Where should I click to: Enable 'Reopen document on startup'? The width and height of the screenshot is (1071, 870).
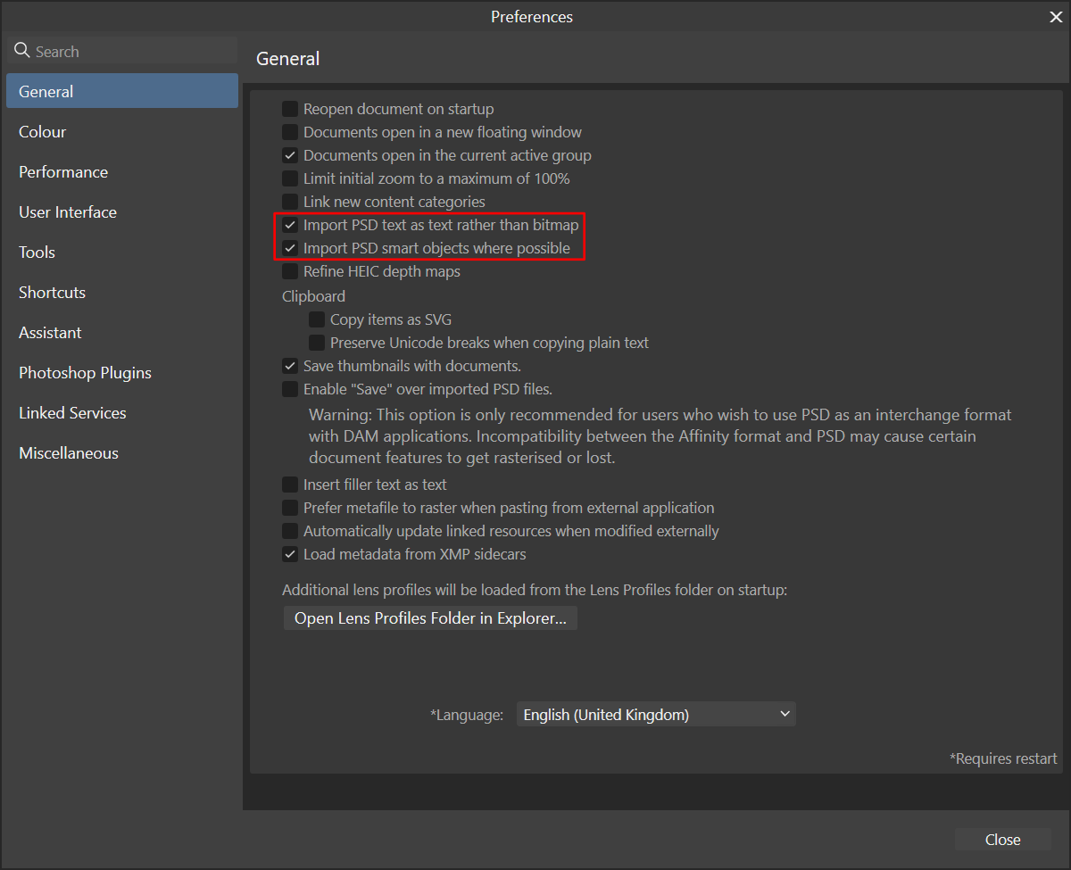289,109
